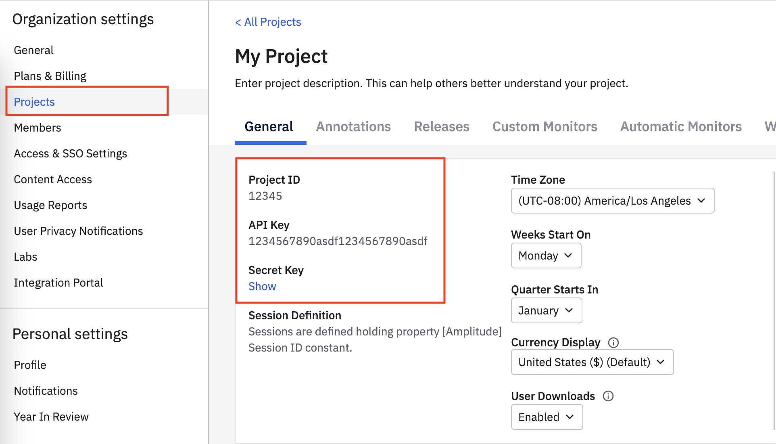The width and height of the screenshot is (776, 444).
Task: Open Year In Review
Action: point(51,417)
